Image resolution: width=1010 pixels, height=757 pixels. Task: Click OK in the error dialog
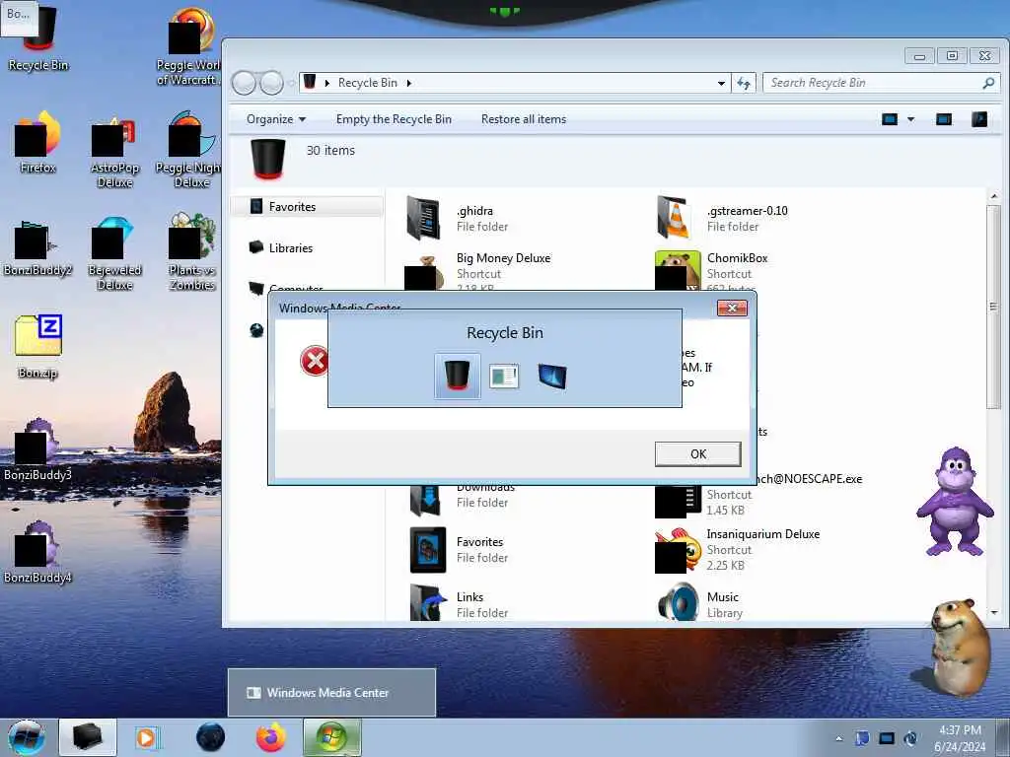tap(698, 453)
